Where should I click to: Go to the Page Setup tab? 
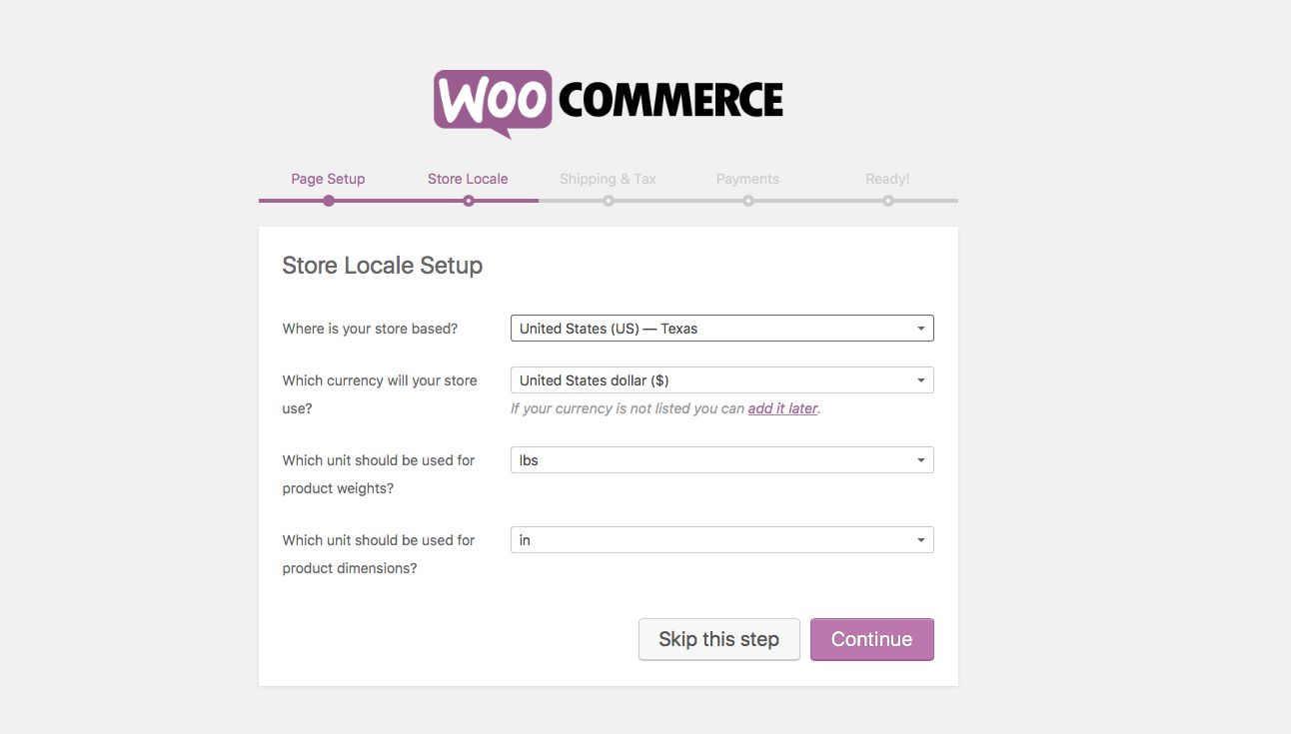pyautogui.click(x=328, y=179)
